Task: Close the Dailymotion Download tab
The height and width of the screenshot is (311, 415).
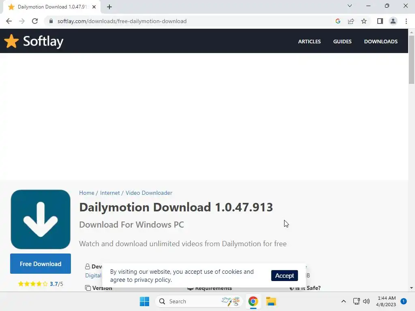Action: coord(94,7)
